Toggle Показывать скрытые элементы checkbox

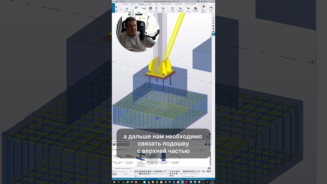(113, 168)
